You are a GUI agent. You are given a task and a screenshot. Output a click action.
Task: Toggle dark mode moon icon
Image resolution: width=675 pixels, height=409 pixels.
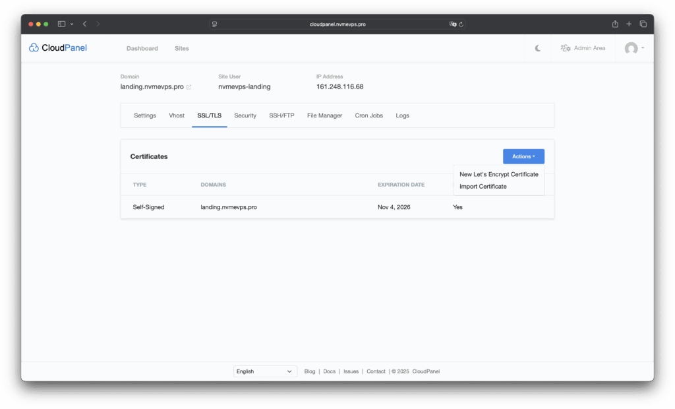pyautogui.click(x=538, y=48)
